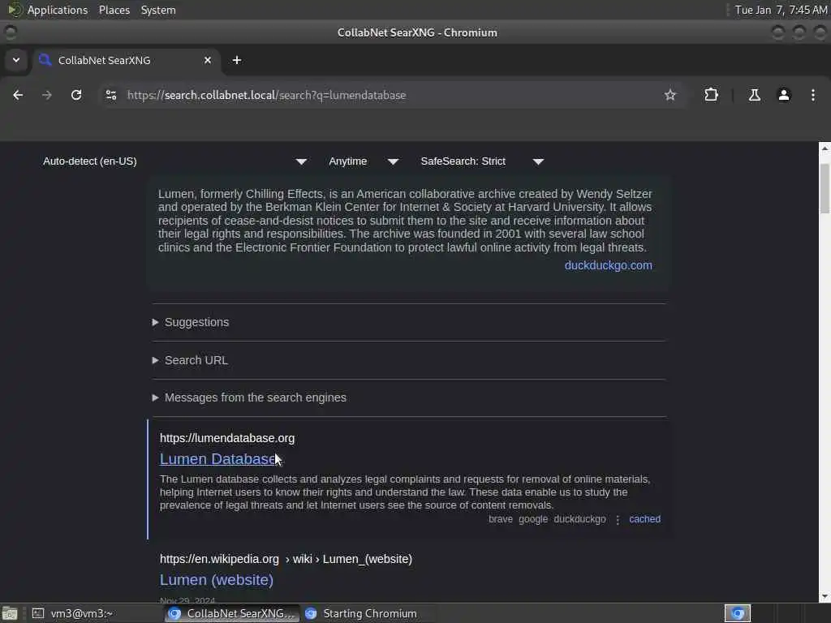The width and height of the screenshot is (831, 623).
Task: Click the show desktop icon in taskbar
Action: (10, 613)
